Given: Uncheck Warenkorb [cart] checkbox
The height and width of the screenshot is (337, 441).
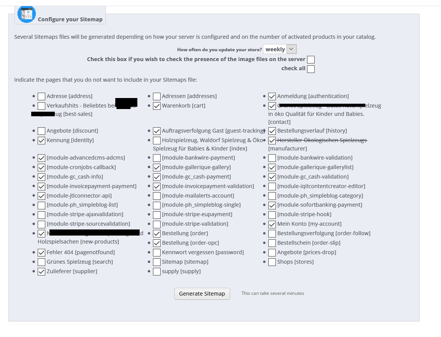Looking at the screenshot, I should point(157,106).
